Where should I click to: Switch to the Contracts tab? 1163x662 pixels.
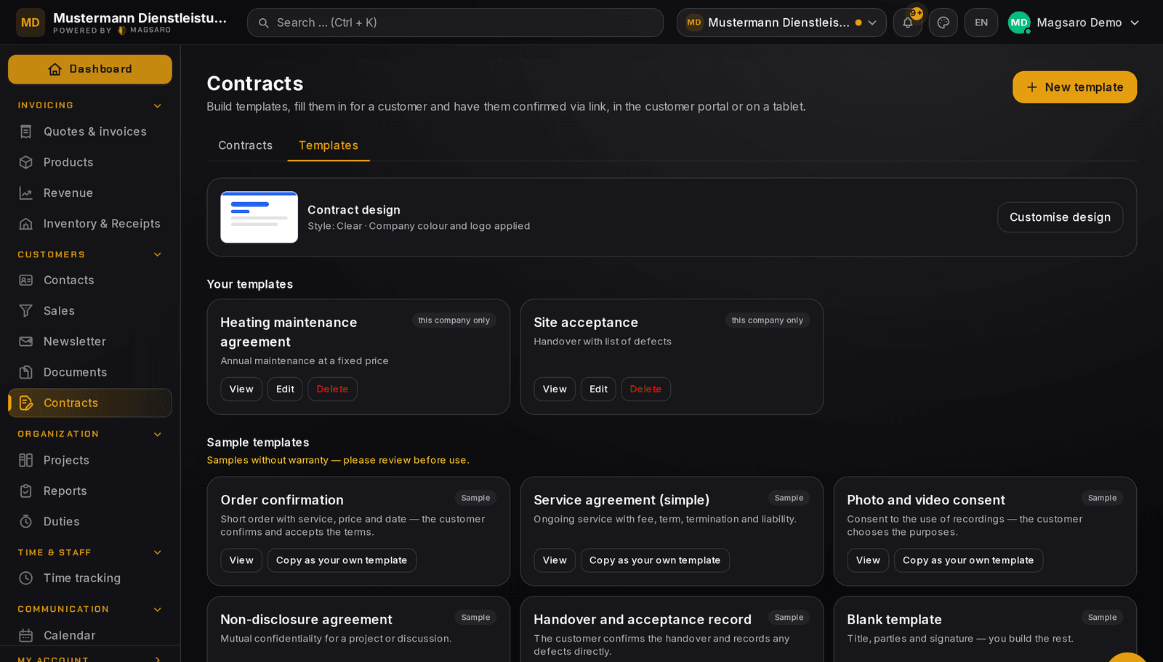point(246,145)
